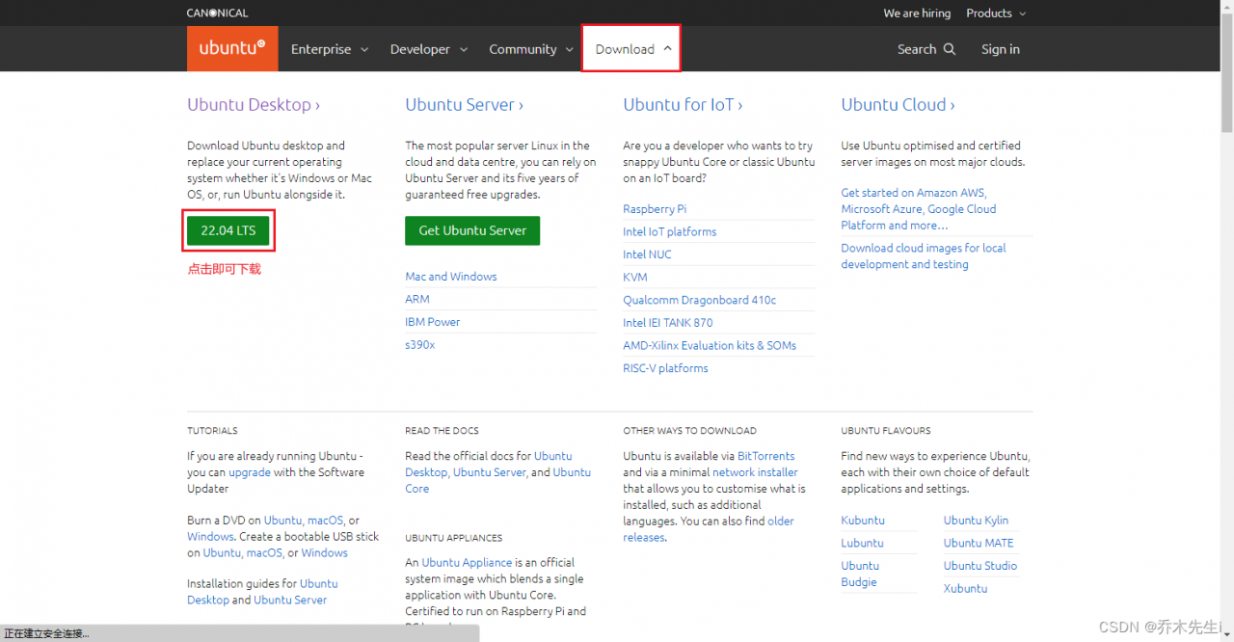Viewport: 1234px width, 642px height.
Task: Click the green 22.04 LTS download button
Action: 228,230
